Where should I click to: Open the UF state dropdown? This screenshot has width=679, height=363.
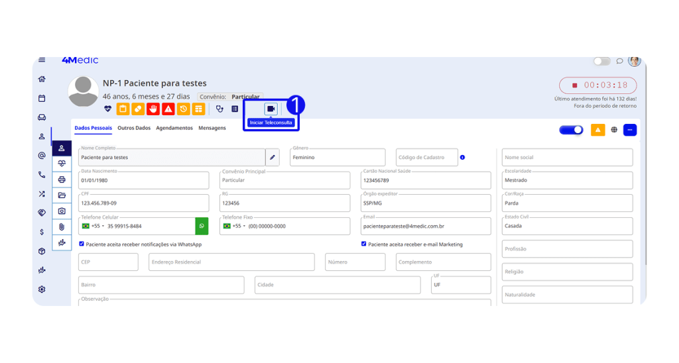[x=461, y=285]
